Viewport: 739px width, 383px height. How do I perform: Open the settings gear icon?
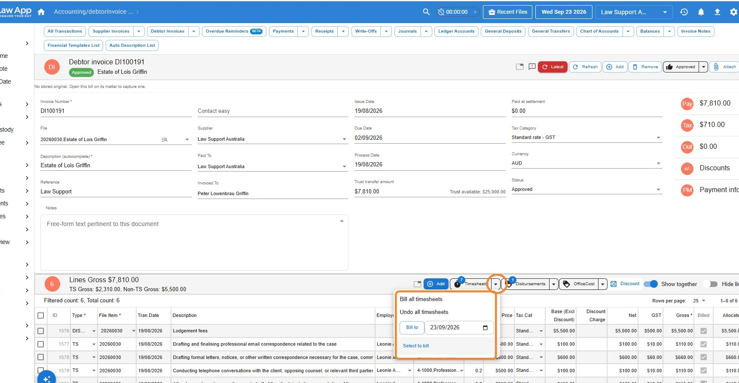click(733, 12)
